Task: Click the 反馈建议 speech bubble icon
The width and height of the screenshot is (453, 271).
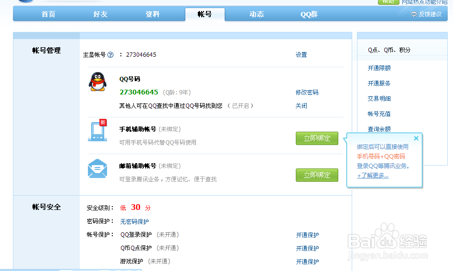Action: point(414,14)
